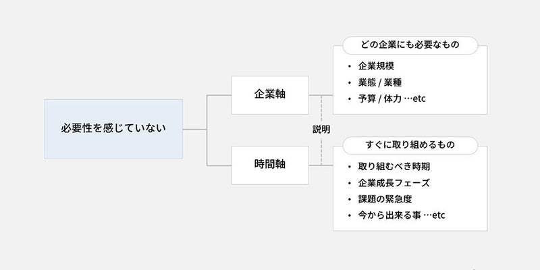Viewport: 540px width, 270px height.
Task: Click the 課題の緊急度 bullet item
Action: pos(385,199)
